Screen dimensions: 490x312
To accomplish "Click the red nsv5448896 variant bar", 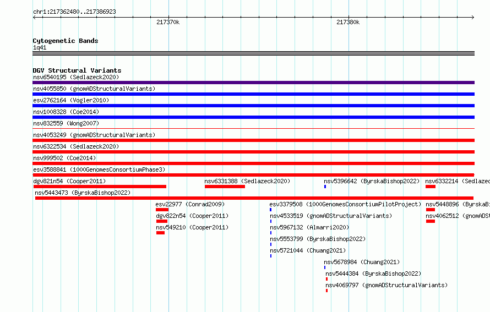I will point(431,210).
